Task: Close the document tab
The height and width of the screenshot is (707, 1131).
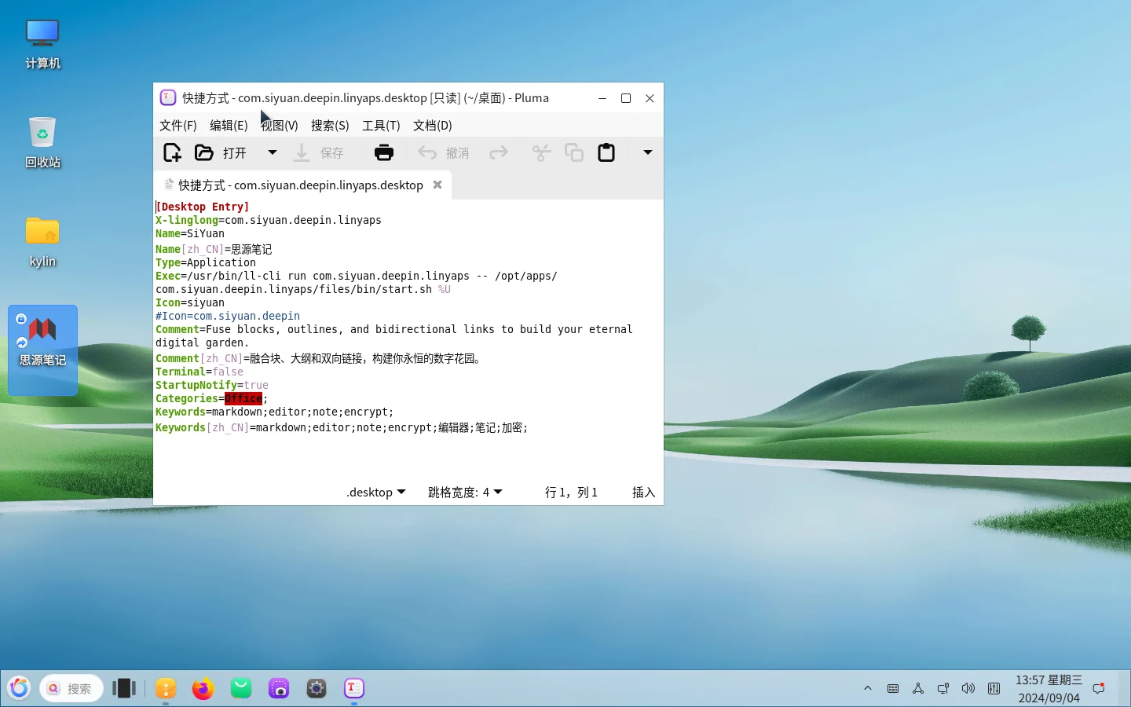Action: click(x=437, y=185)
